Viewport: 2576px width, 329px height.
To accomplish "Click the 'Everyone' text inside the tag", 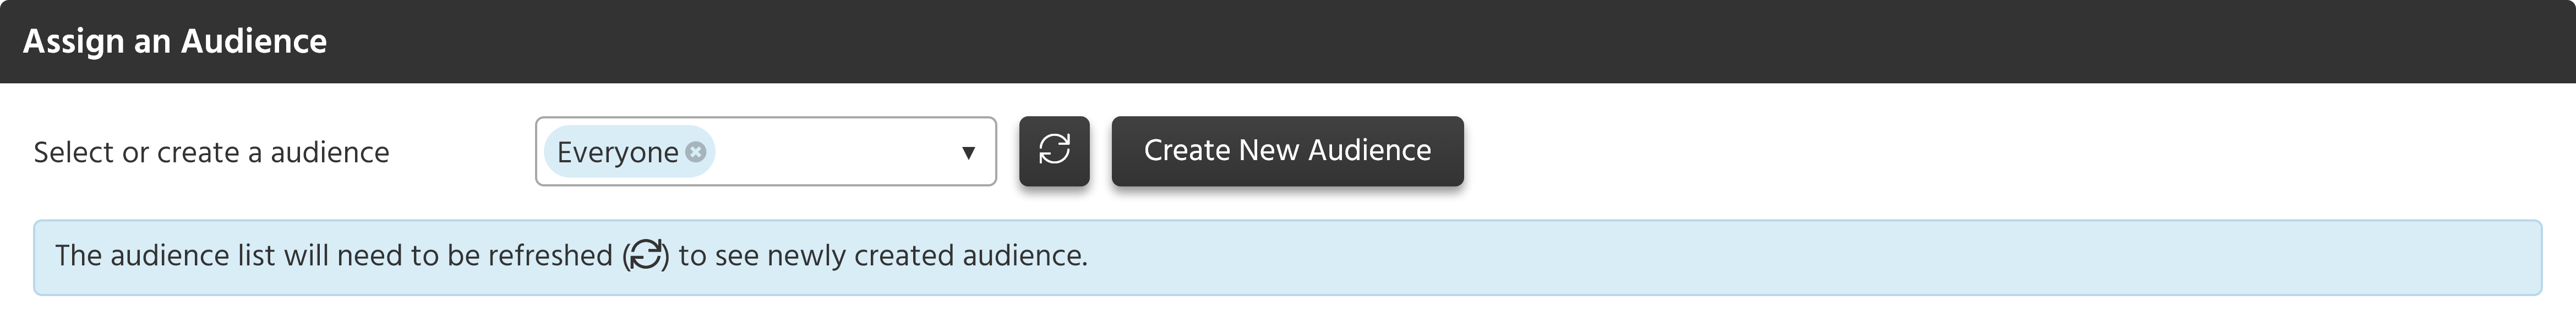I will [617, 152].
